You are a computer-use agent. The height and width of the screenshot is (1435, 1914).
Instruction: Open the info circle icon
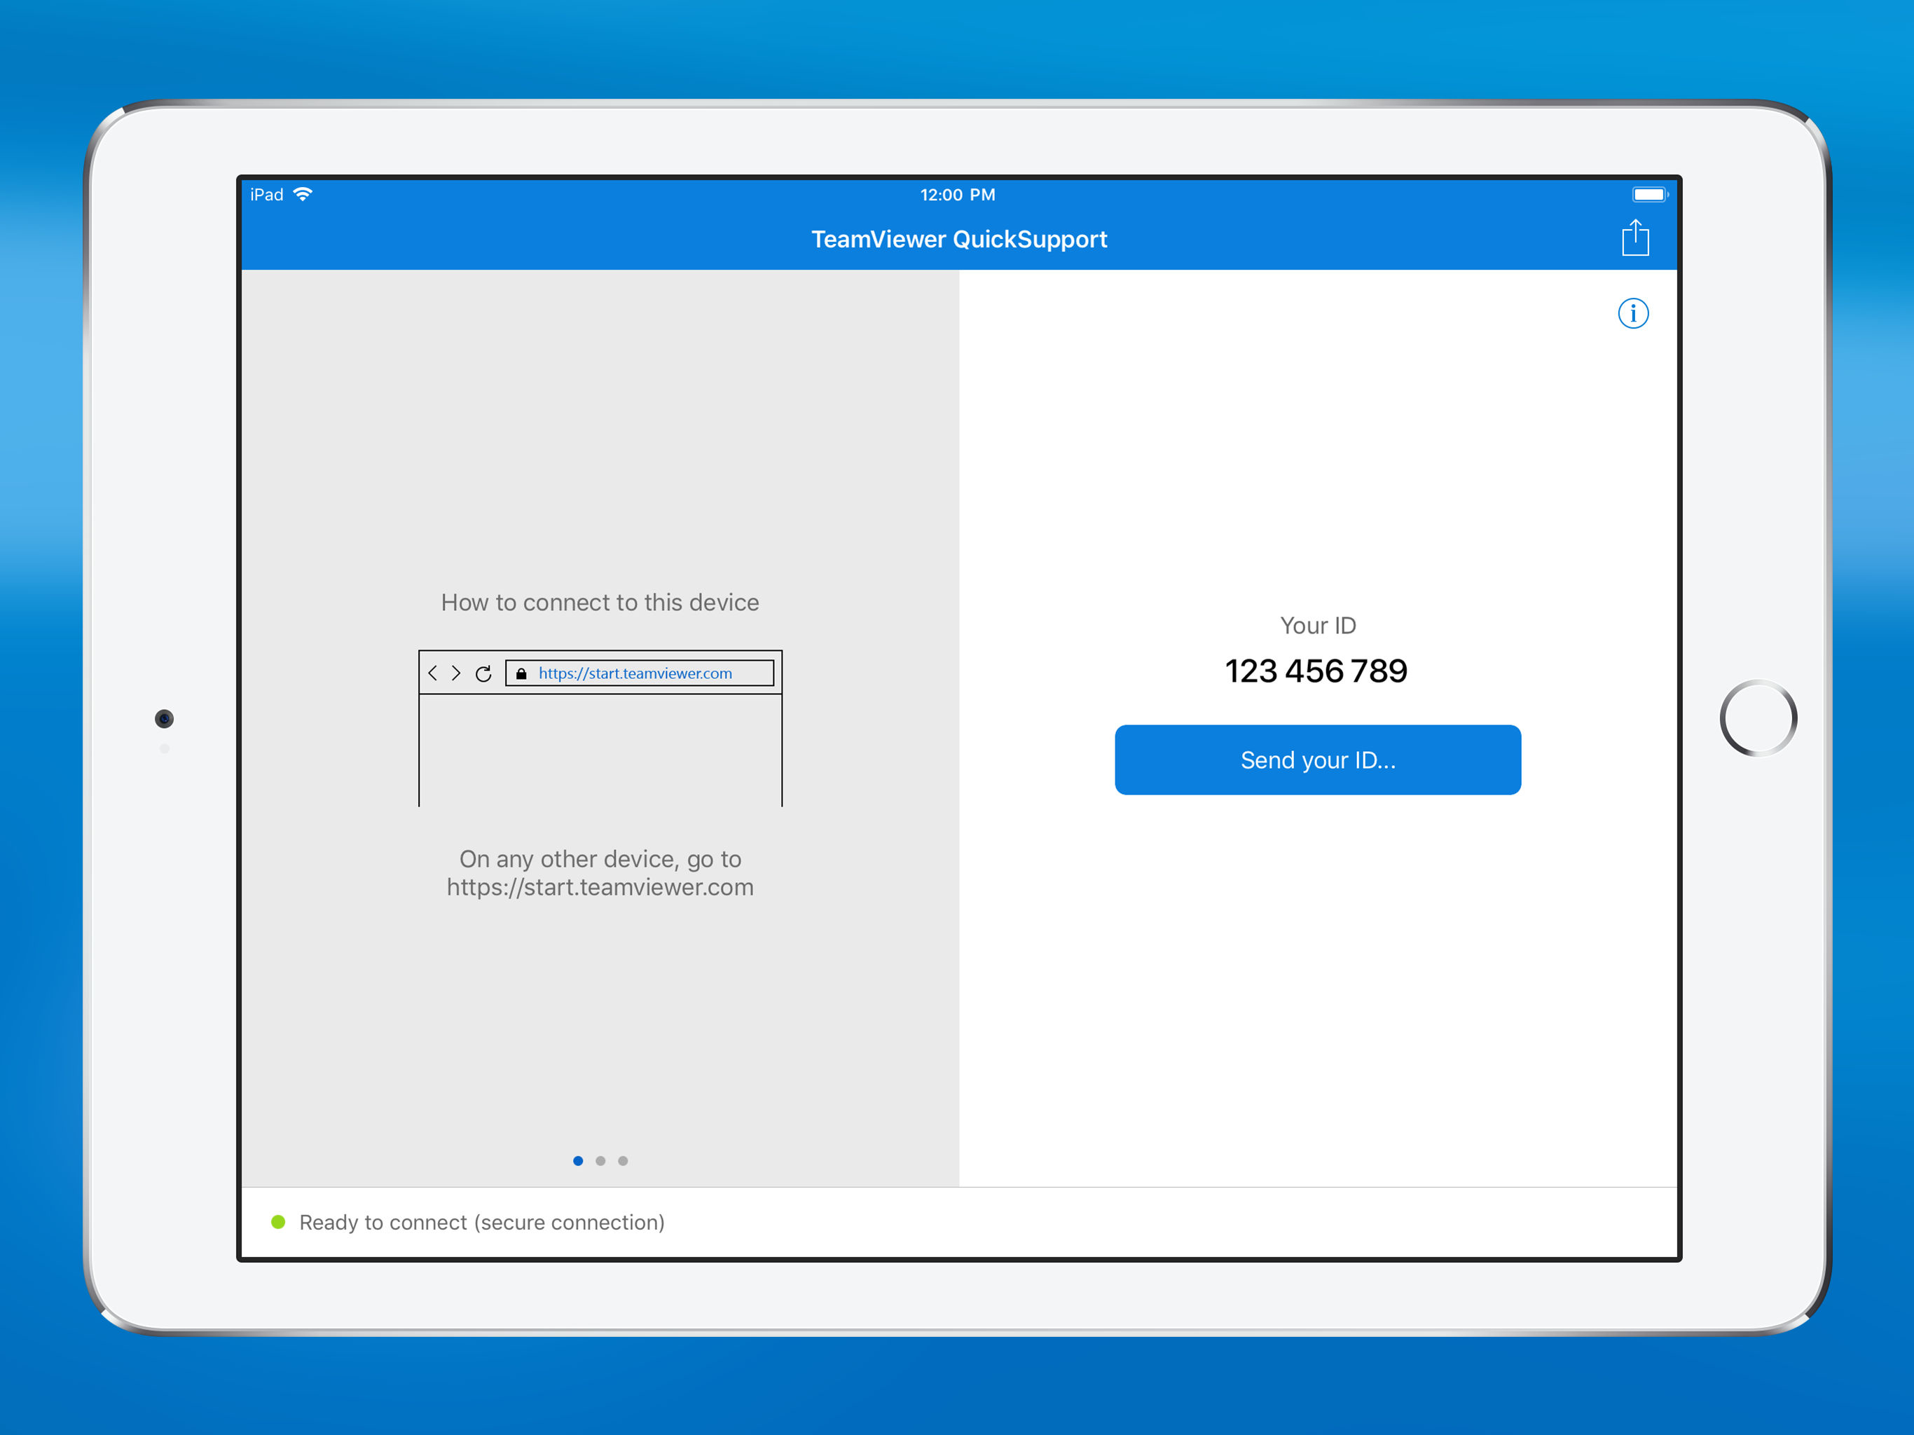[x=1633, y=313]
